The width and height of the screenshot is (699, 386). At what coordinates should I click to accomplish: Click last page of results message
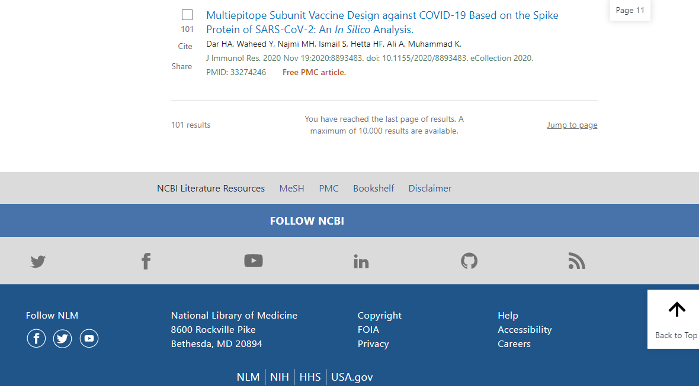click(384, 125)
